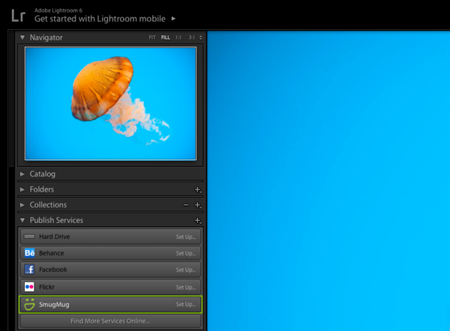The height and width of the screenshot is (331, 450).
Task: Click the Facebook service icon
Action: coord(30,270)
